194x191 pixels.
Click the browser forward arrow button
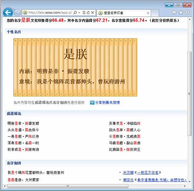pyautogui.click(x=17, y=13)
